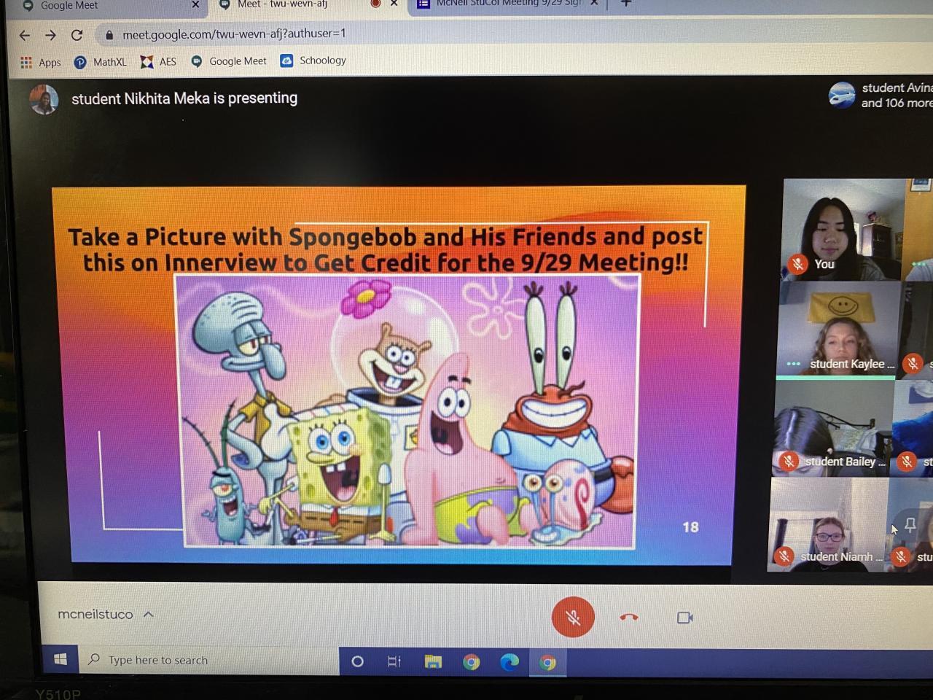Screen dimensions: 933x700
Task: Select student Bailey's video tile
Action: [833, 428]
